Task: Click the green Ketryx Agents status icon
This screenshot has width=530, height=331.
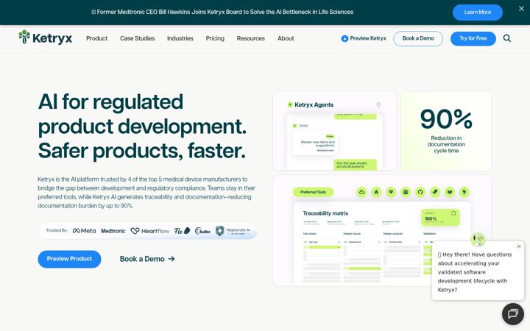Action: [x=290, y=104]
